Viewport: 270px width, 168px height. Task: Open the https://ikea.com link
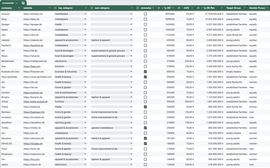32,66
